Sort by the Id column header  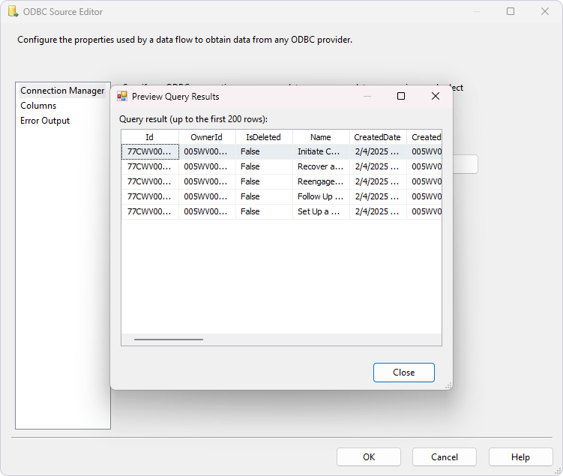click(x=150, y=137)
